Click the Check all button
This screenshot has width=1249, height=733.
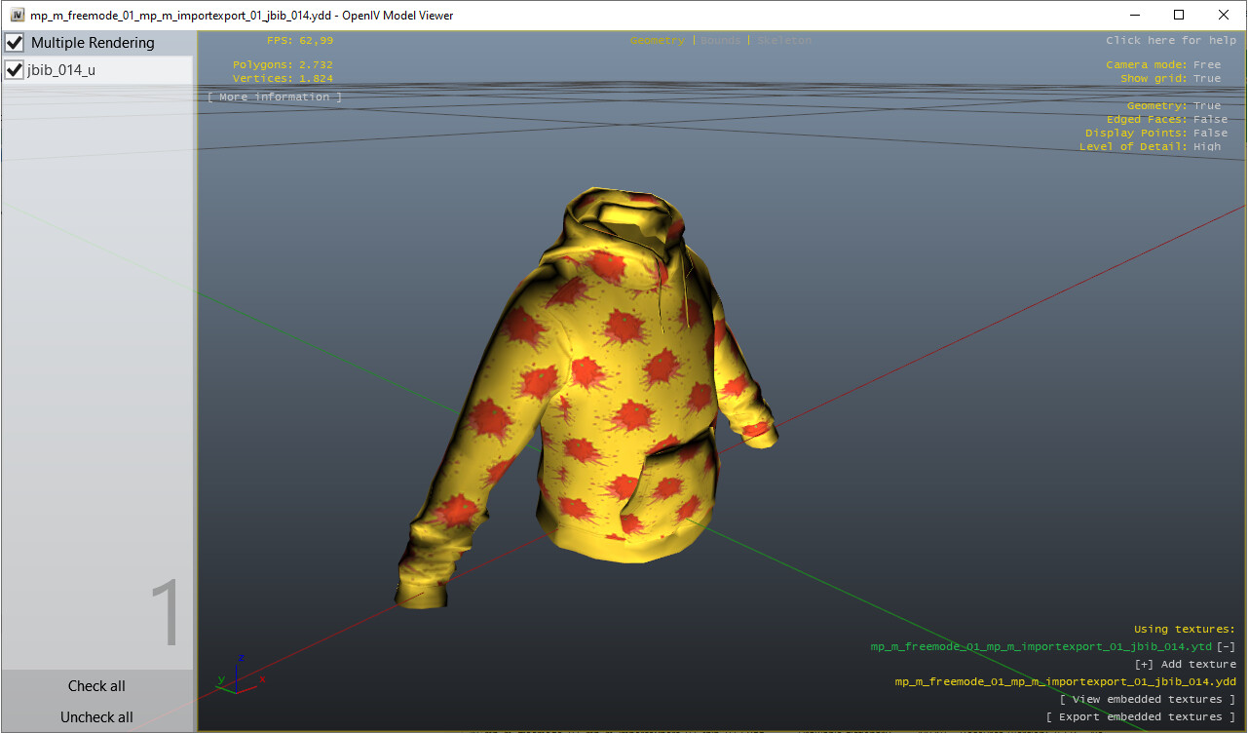tap(95, 685)
